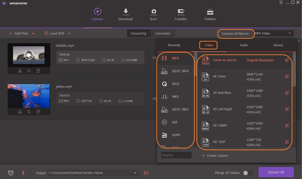Open the output folder icon

[x=146, y=173]
